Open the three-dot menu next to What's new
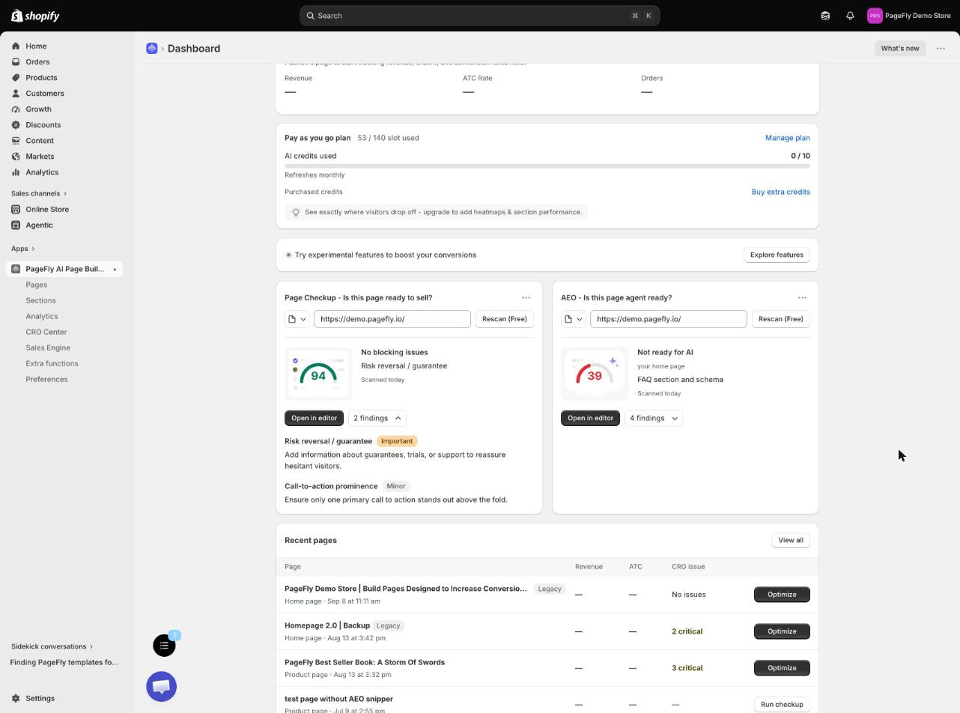The width and height of the screenshot is (960, 713). [941, 48]
